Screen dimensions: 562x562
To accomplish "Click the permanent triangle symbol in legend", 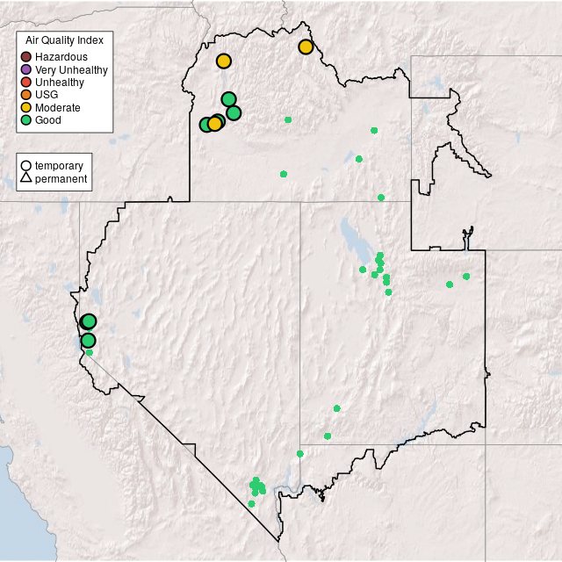I will click(26, 178).
